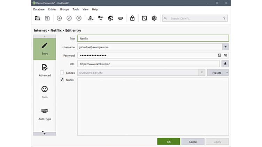Click the Cancel button
This screenshot has height=147, width=262.
coord(193,142)
